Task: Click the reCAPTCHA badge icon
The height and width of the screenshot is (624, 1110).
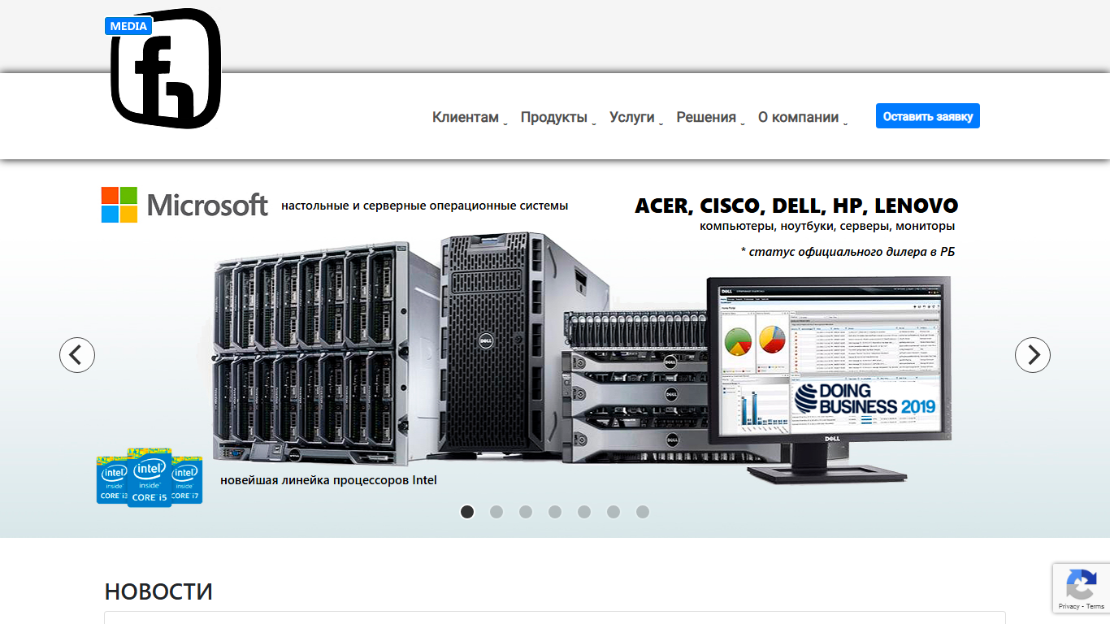Action: tap(1081, 584)
